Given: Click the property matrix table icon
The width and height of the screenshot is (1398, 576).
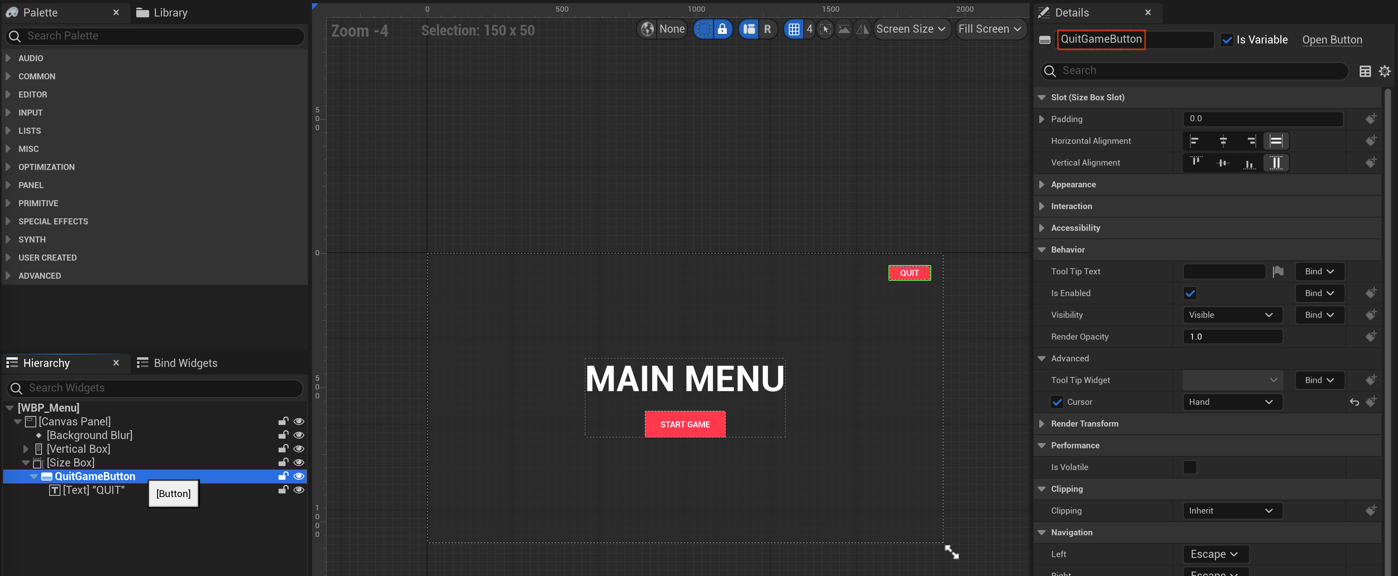Looking at the screenshot, I should [1365, 71].
